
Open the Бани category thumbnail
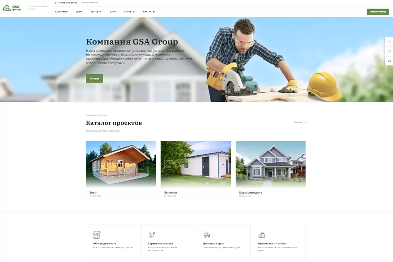(x=121, y=164)
